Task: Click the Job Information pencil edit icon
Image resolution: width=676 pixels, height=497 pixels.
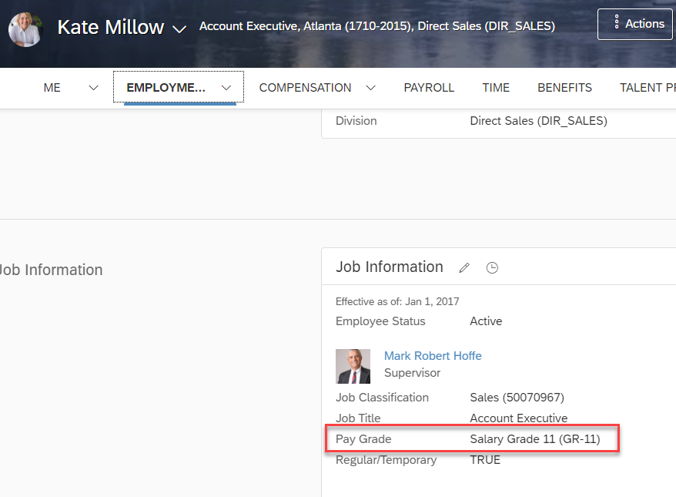Action: (x=464, y=268)
